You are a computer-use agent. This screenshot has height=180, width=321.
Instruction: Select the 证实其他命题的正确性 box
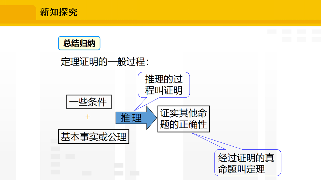tap(184, 119)
